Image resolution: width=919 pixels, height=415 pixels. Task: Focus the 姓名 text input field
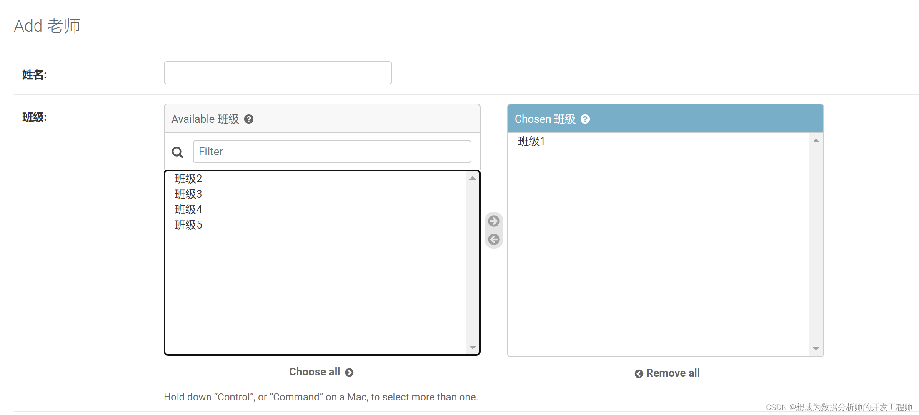pos(278,73)
